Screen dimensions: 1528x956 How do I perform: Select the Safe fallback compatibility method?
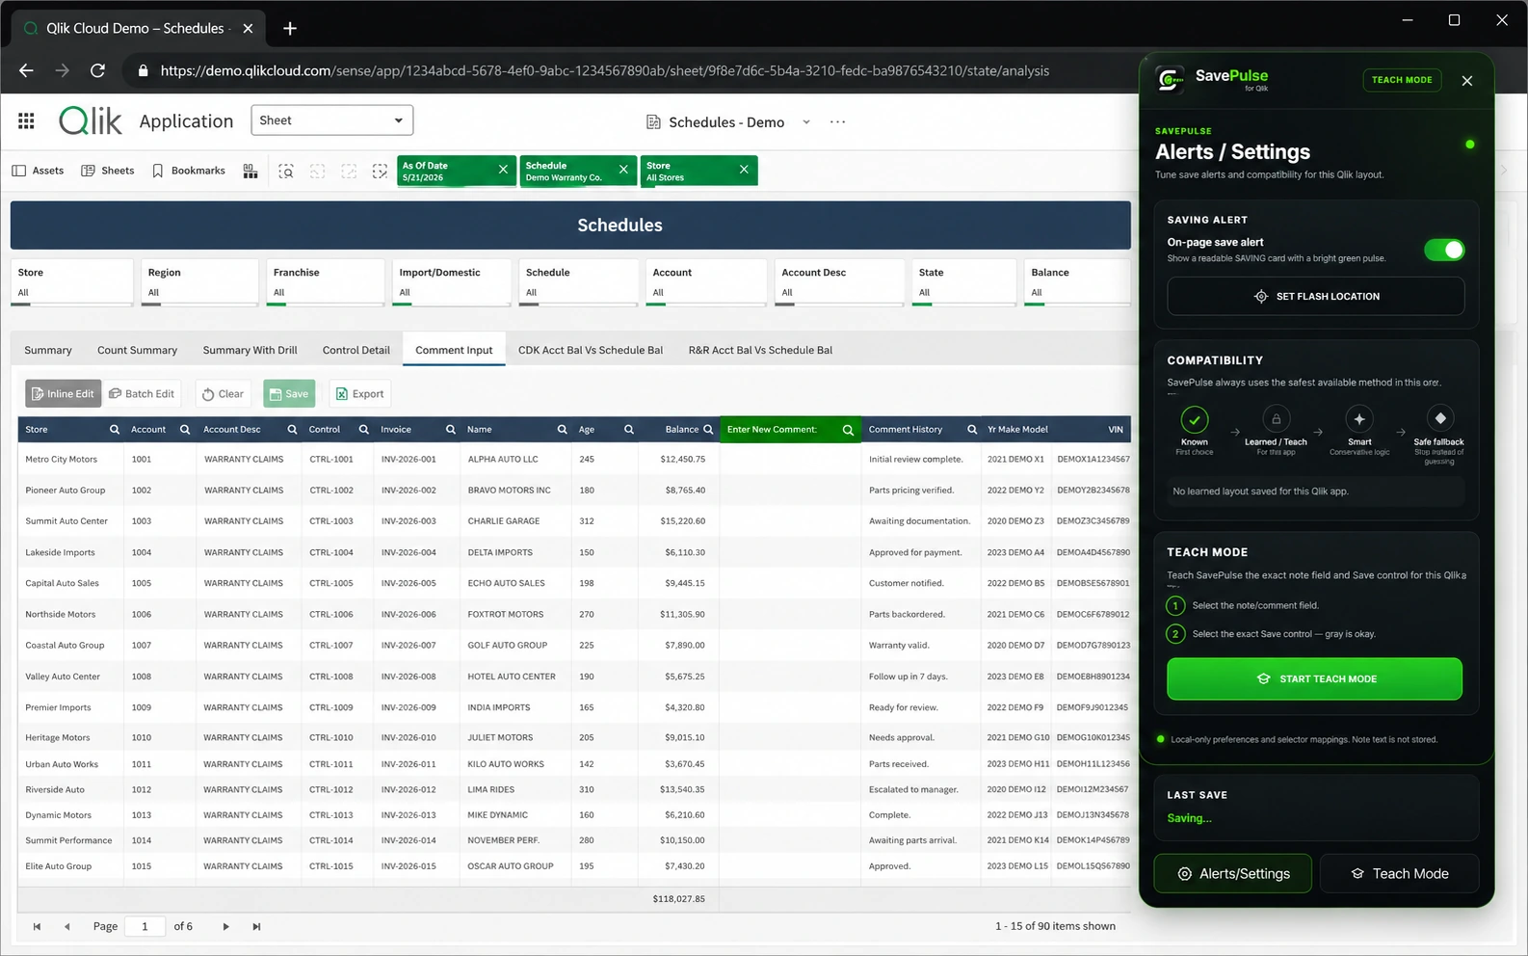point(1439,436)
